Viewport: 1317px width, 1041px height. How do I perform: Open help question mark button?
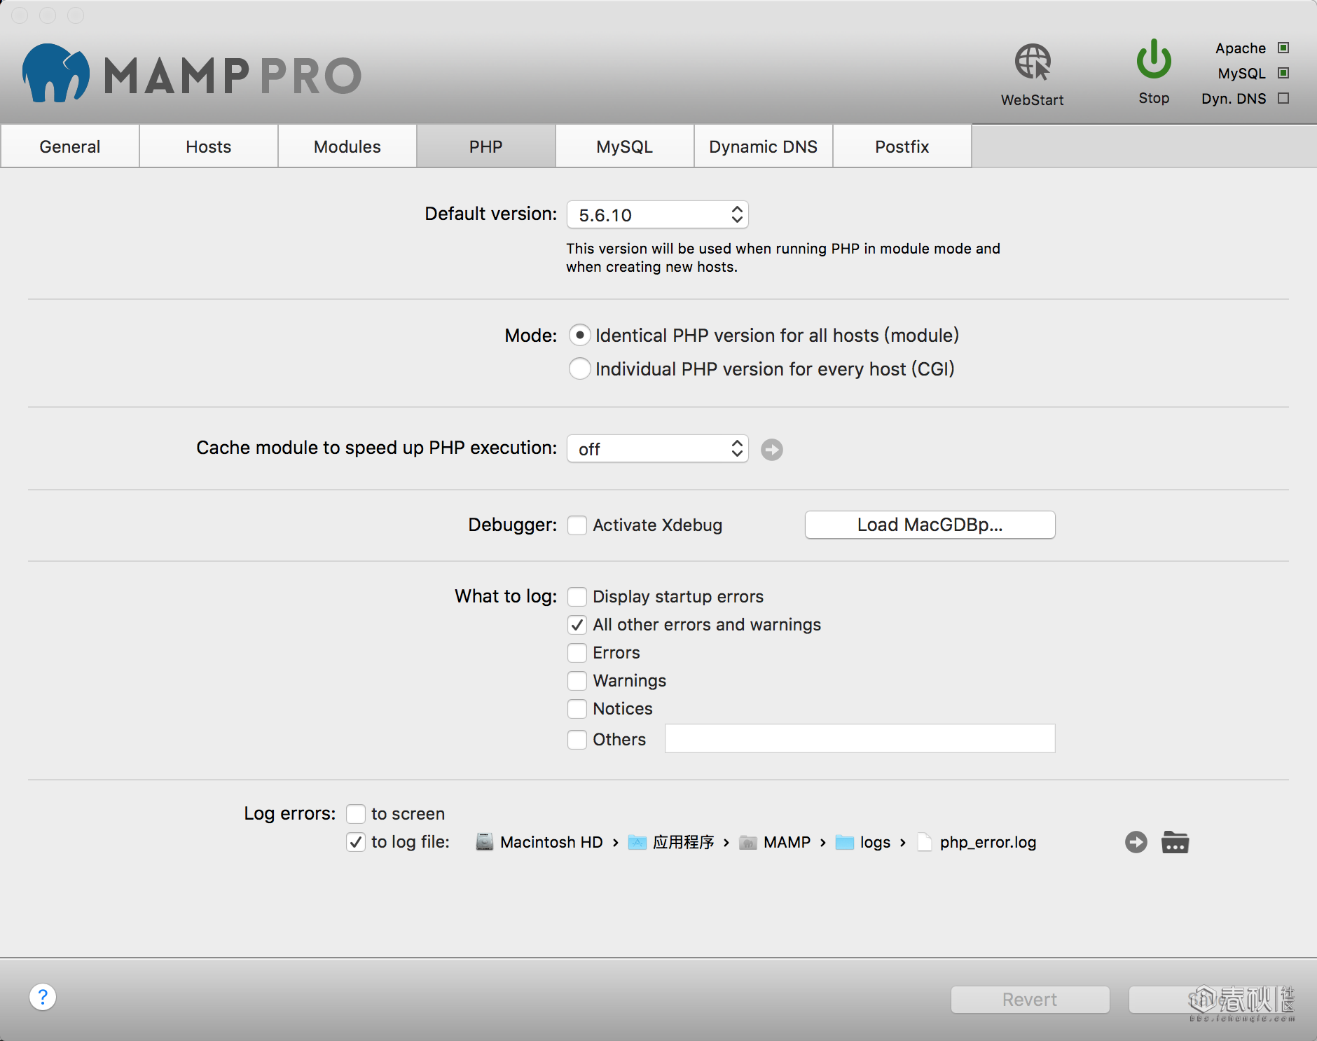(43, 997)
